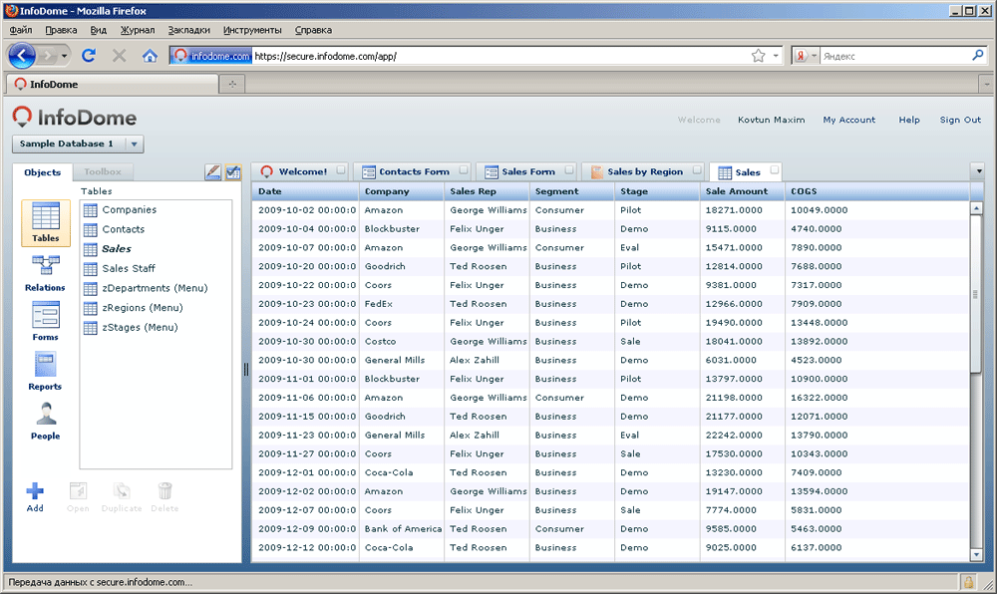Image resolution: width=997 pixels, height=594 pixels.
Task: Switch to the Contacts Form tab
Action: point(414,171)
